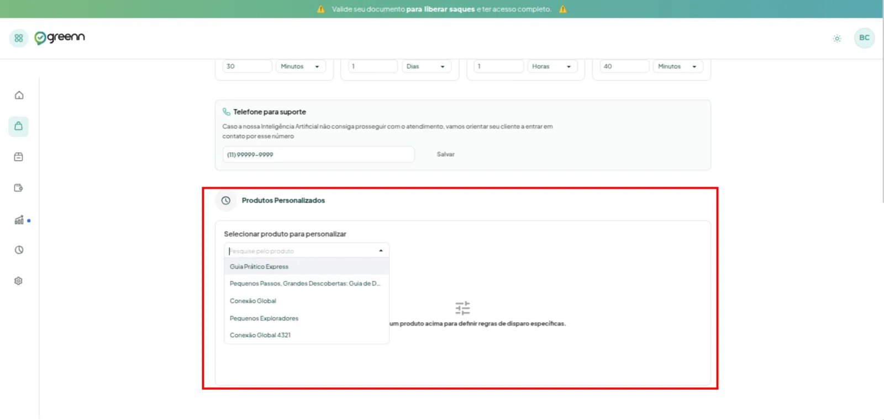Screen dimensions: 884x420
Task: Click the Greenn logo
Action: tap(60, 37)
